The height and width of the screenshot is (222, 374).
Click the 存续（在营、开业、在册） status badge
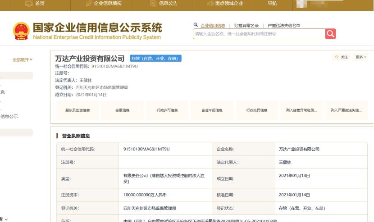click(x=156, y=59)
